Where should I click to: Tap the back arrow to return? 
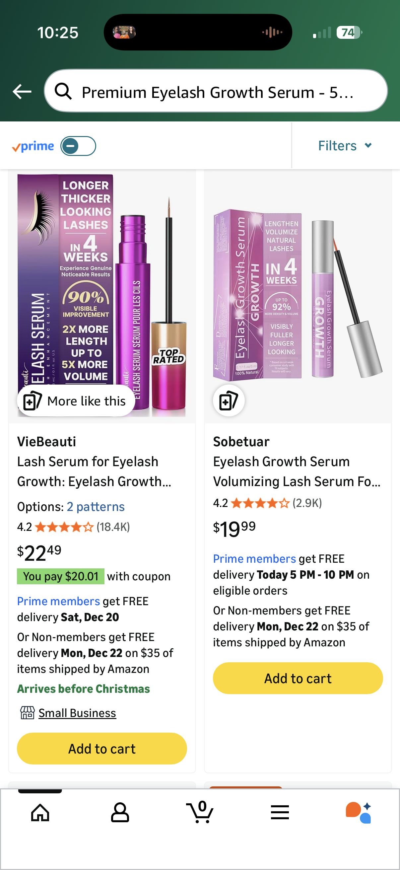pyautogui.click(x=22, y=91)
